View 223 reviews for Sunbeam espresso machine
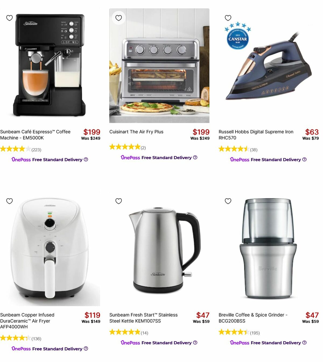Image resolution: width=323 pixels, height=362 pixels. (x=21, y=149)
